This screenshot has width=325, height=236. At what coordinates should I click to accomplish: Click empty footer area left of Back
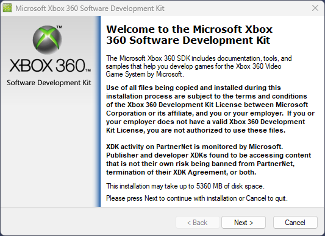coord(88,222)
